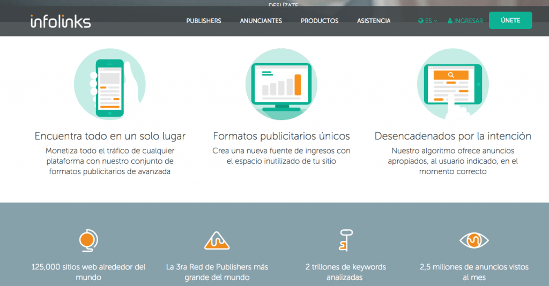This screenshot has width=549, height=286.
Task: Click the eye icon above anuncios vistos
Action: point(474,240)
